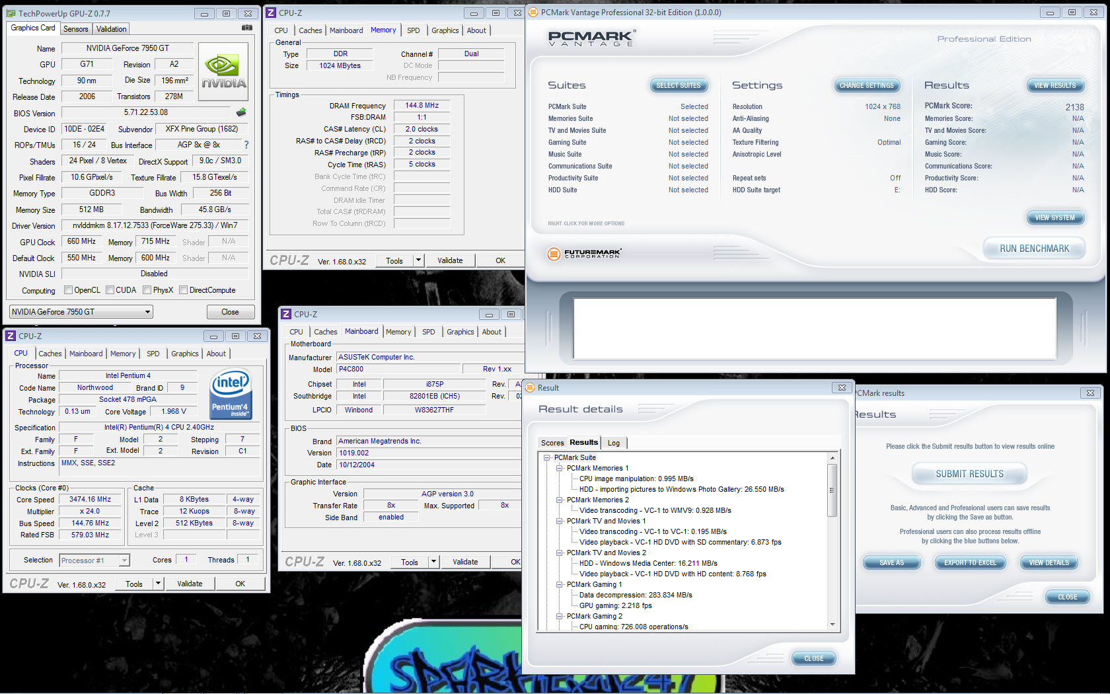Click the Result window title bar icon
The image size is (1110, 694).
(530, 387)
